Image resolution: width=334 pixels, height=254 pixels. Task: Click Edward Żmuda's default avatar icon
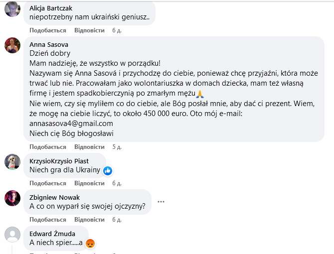tap(12, 235)
